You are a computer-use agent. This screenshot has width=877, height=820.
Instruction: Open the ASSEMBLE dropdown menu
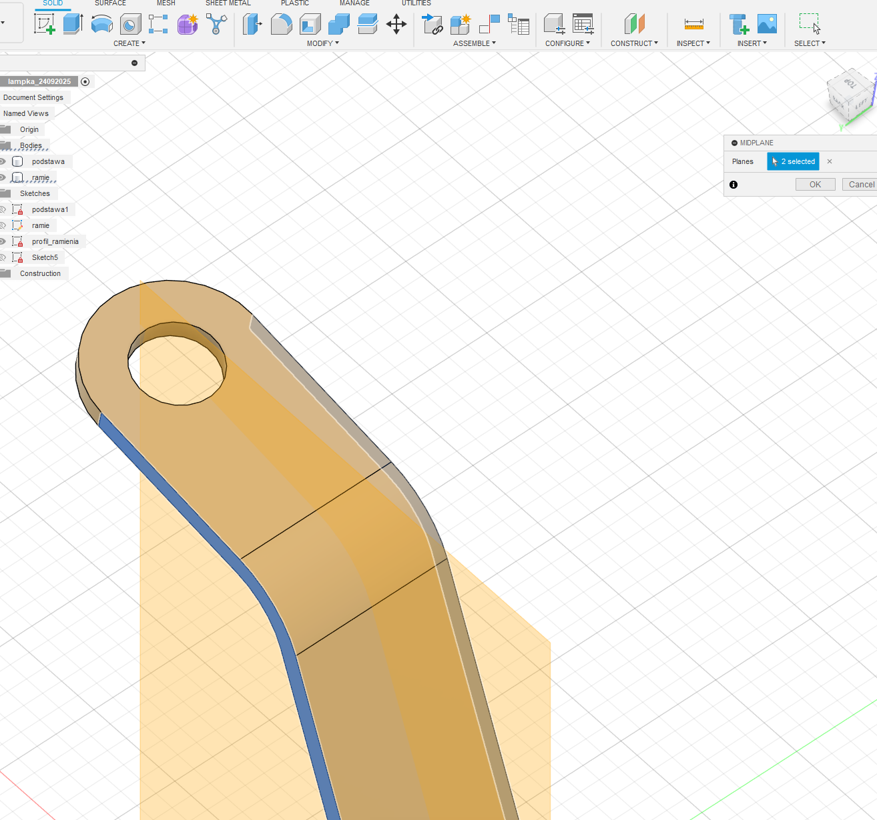click(474, 43)
